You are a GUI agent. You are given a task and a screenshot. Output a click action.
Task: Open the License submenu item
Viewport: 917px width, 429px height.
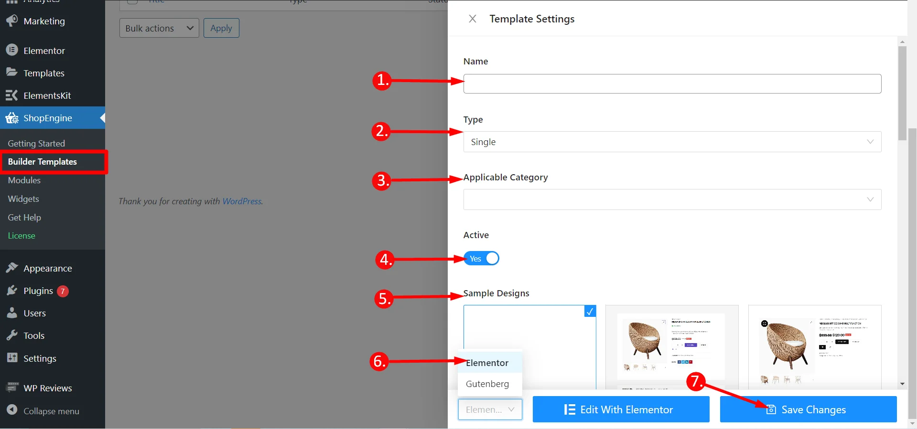point(22,236)
